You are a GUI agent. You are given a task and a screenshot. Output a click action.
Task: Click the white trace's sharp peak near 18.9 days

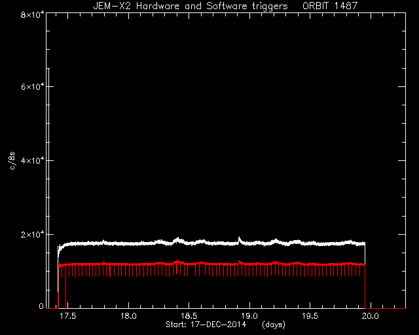tap(239, 238)
